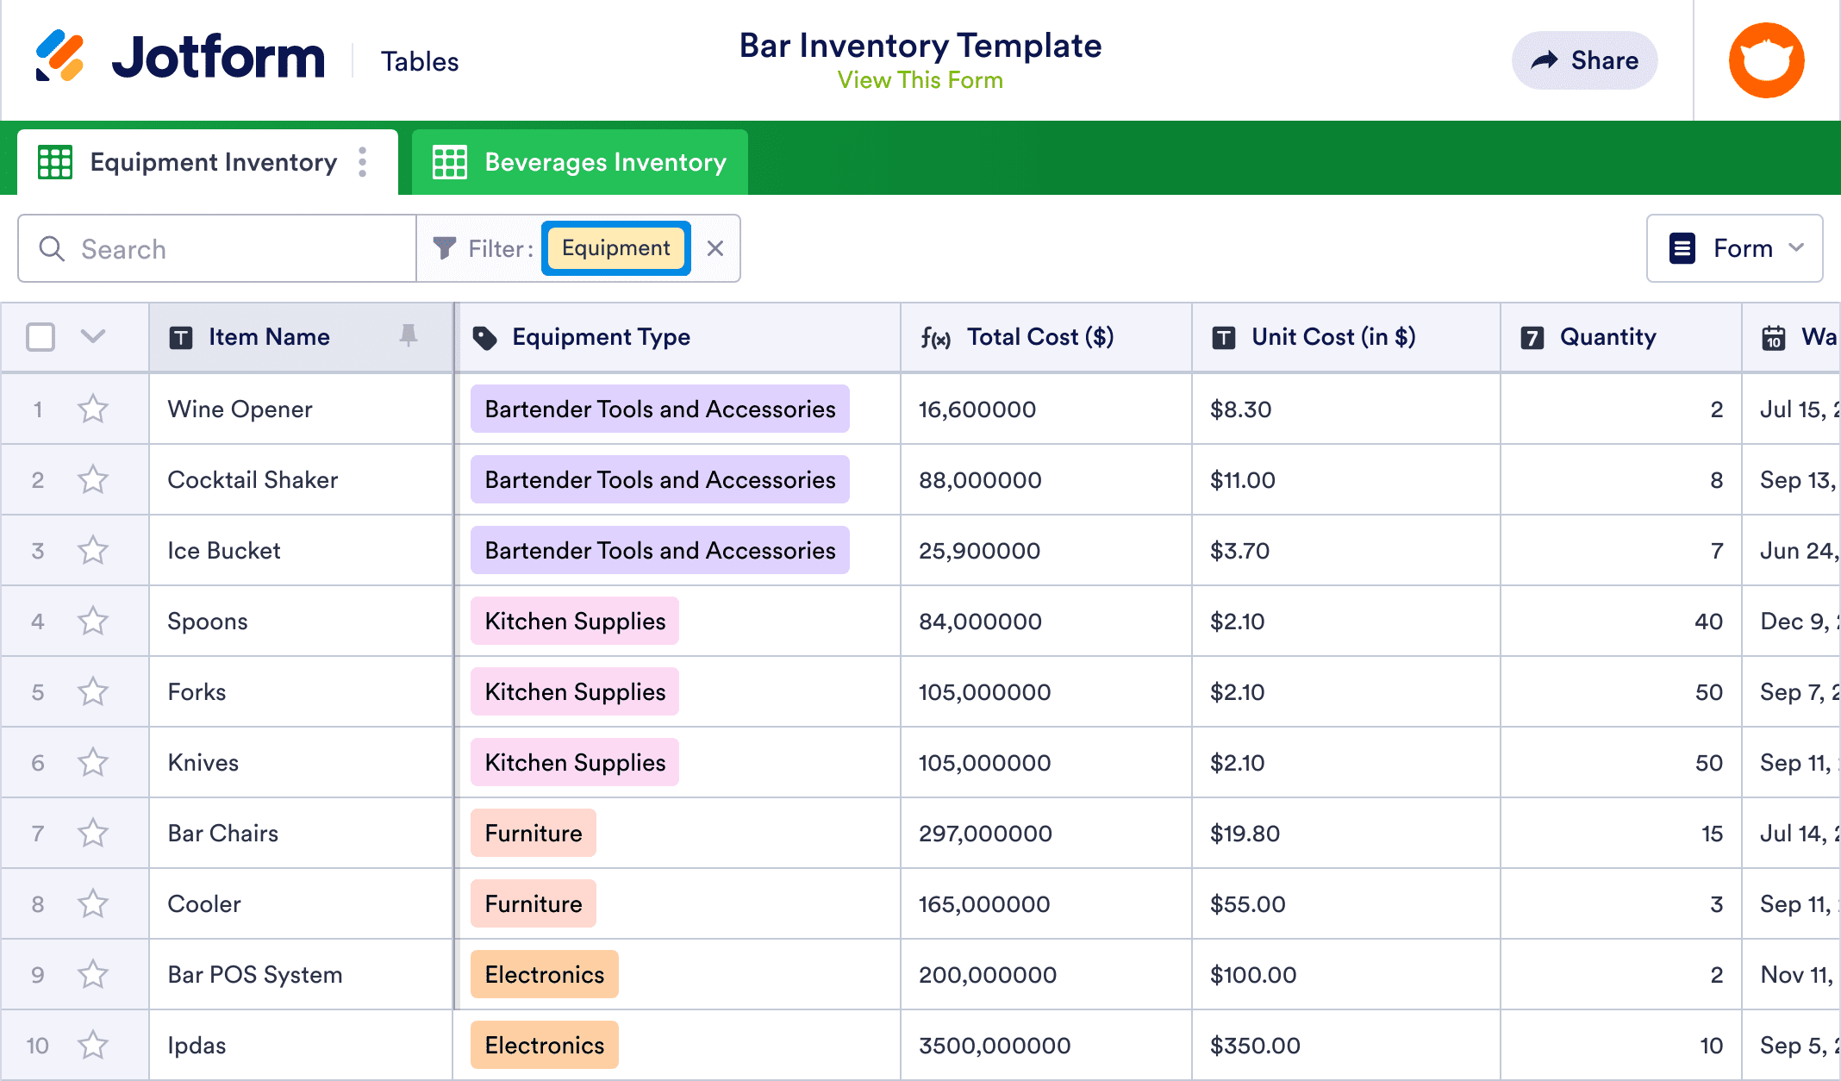The image size is (1841, 1081).
Task: Select the header checkbox to select all rows
Action: click(x=41, y=337)
